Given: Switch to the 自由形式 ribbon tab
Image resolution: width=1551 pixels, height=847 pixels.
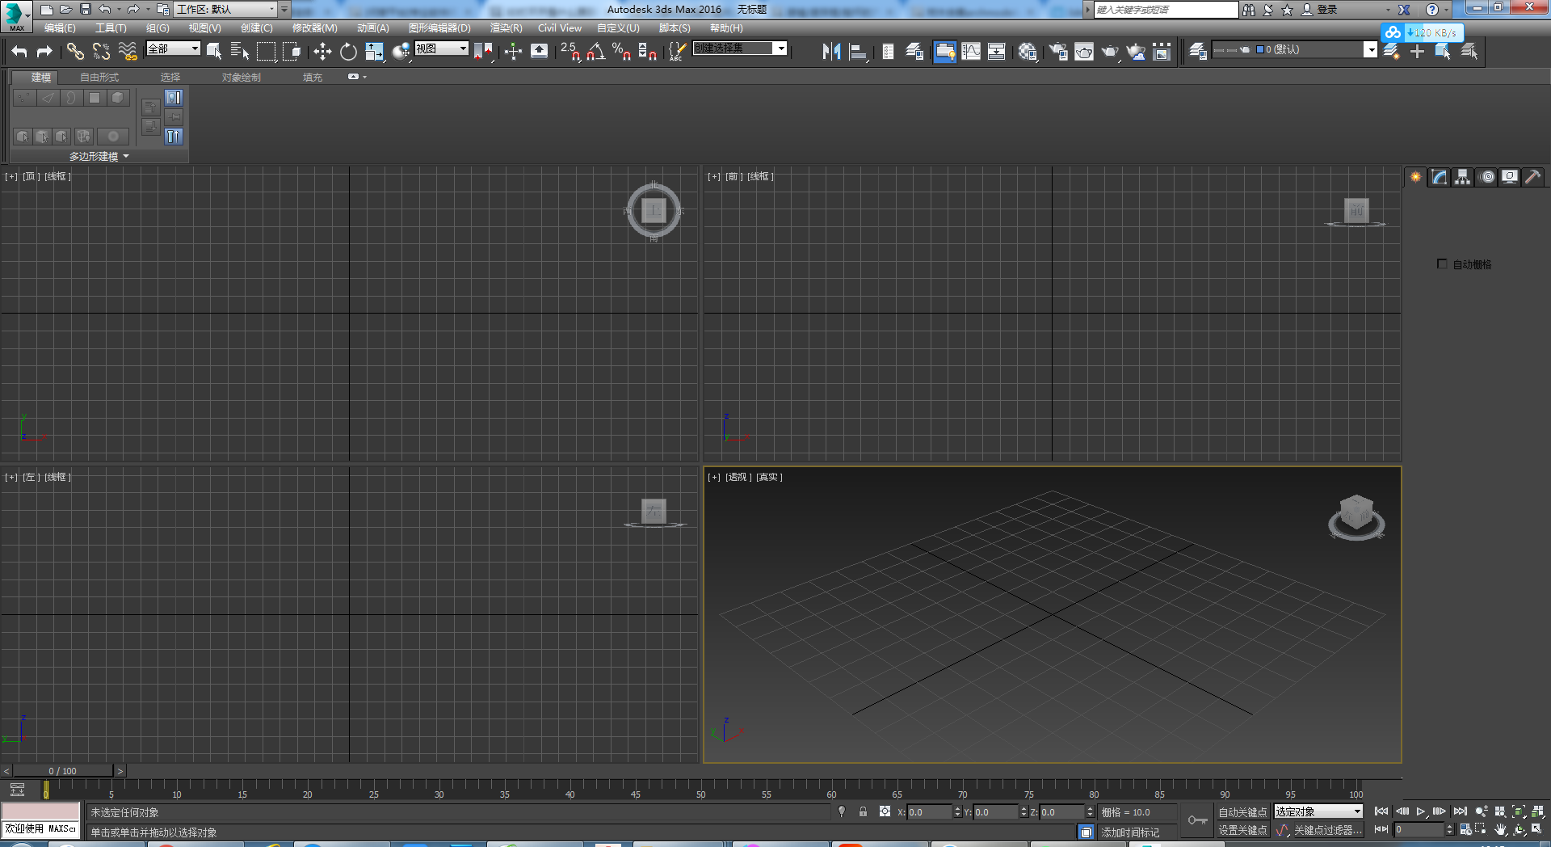Looking at the screenshot, I should point(99,78).
